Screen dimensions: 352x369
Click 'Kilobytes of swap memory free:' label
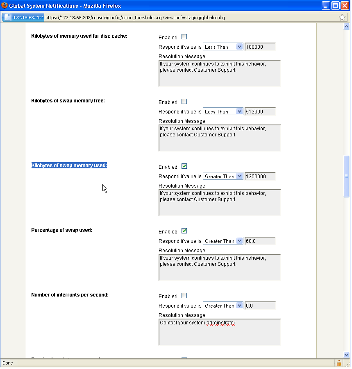tap(68, 101)
